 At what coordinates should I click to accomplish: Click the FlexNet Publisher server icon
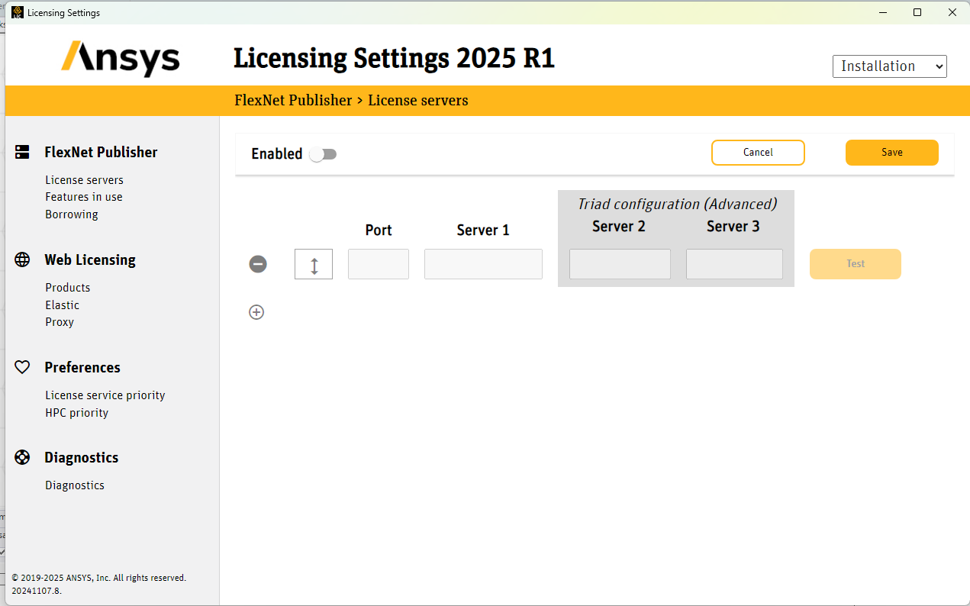pos(22,152)
